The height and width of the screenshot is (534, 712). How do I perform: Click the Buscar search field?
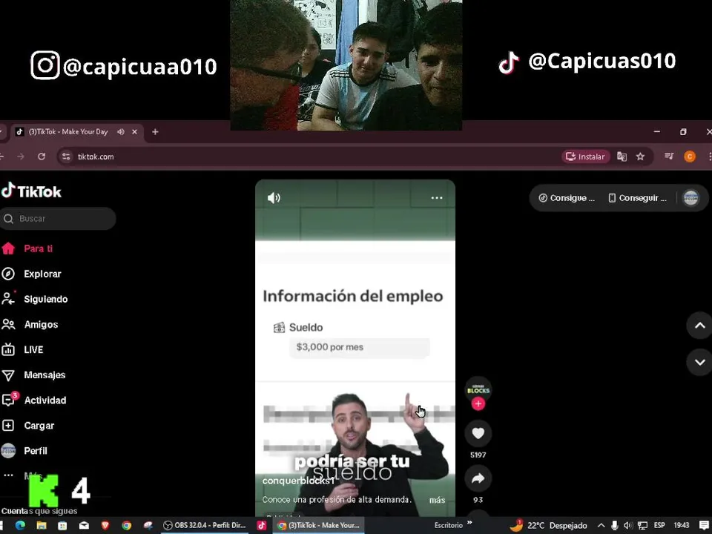pyautogui.click(x=58, y=218)
